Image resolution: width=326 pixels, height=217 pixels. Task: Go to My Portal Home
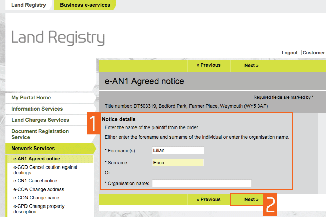[x=31, y=98]
